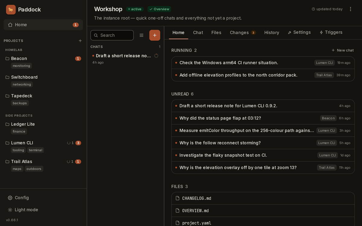Open the Settings tab
Viewport: 362px width, 226px height.
click(299, 32)
